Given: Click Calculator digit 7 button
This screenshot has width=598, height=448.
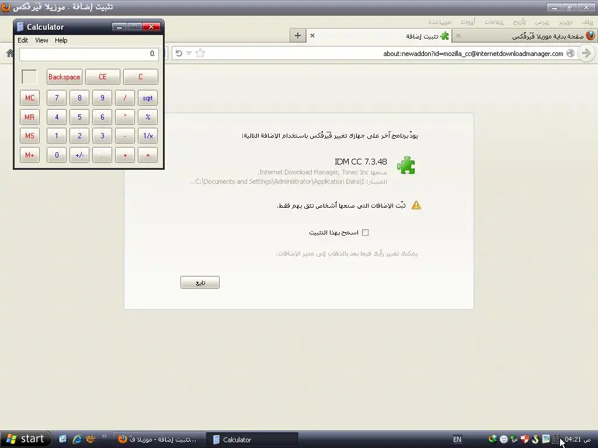Looking at the screenshot, I should (x=57, y=98).
